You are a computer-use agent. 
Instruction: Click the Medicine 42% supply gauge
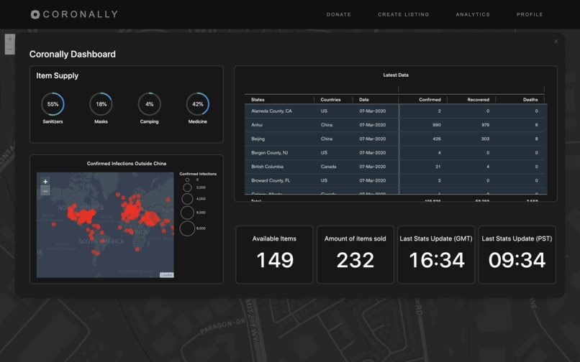[x=197, y=104]
